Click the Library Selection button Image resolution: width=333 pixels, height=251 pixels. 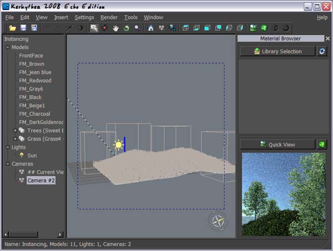(277, 51)
